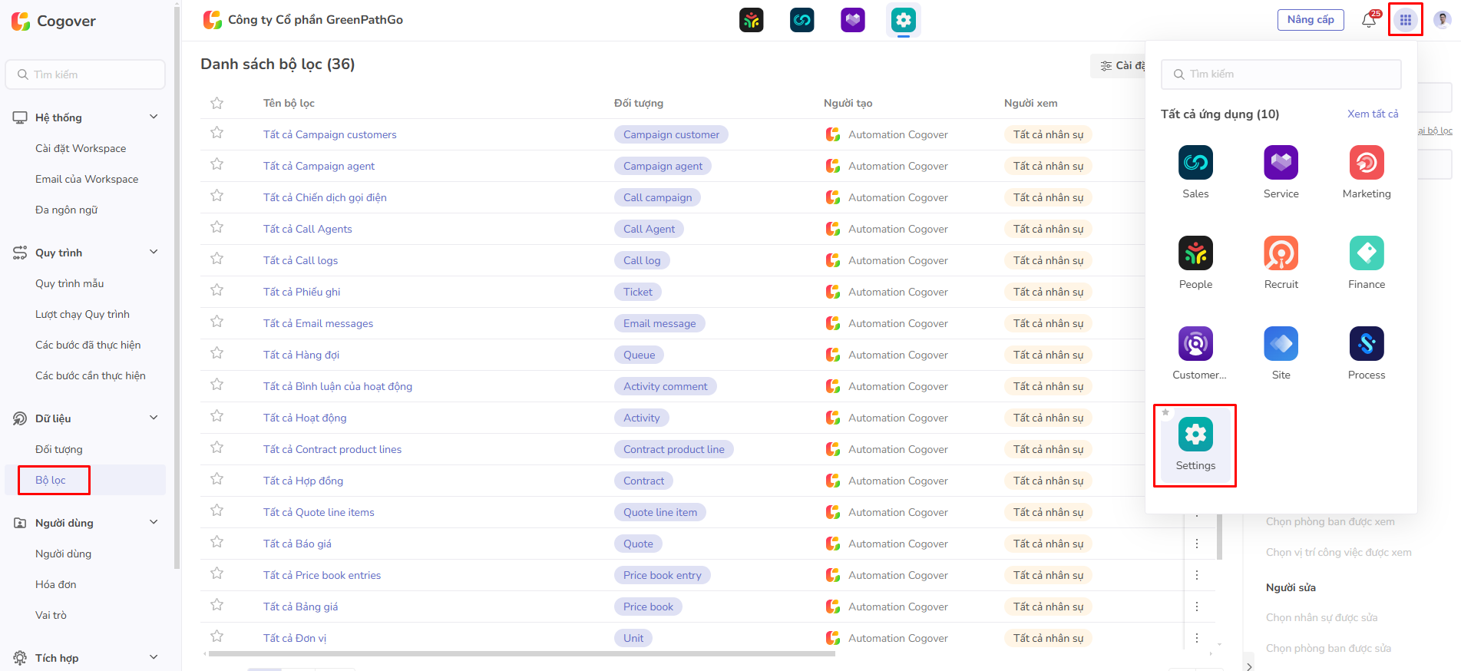Viewport: 1461px width, 671px height.
Task: Open Tất cả Email messages filter link
Action: pyautogui.click(x=319, y=323)
